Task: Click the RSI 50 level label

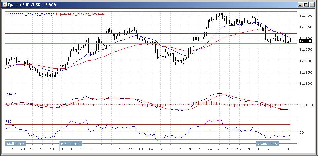Action: 301,133
